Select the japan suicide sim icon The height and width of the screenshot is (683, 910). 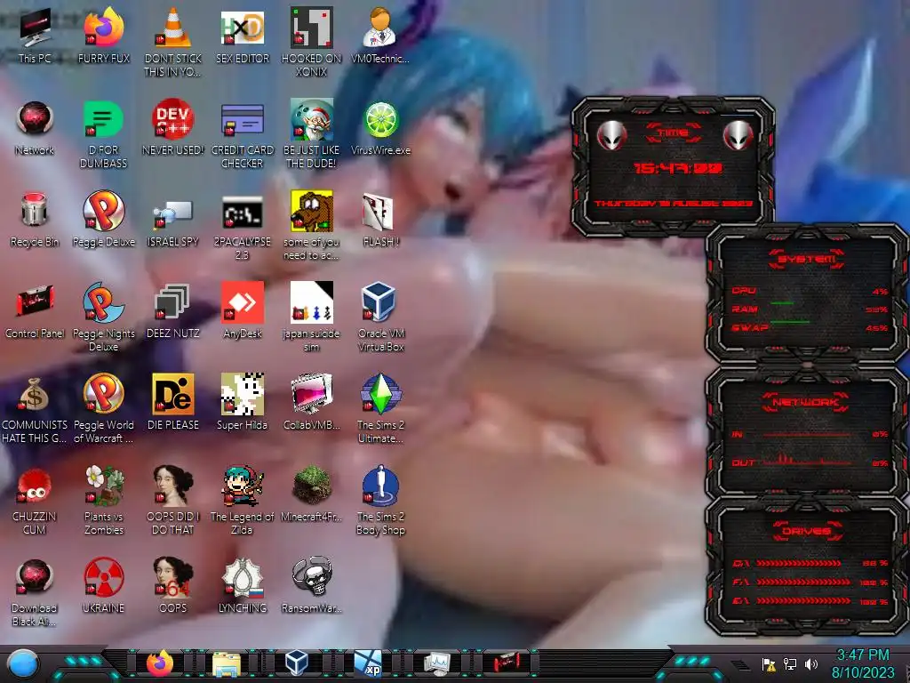click(312, 317)
